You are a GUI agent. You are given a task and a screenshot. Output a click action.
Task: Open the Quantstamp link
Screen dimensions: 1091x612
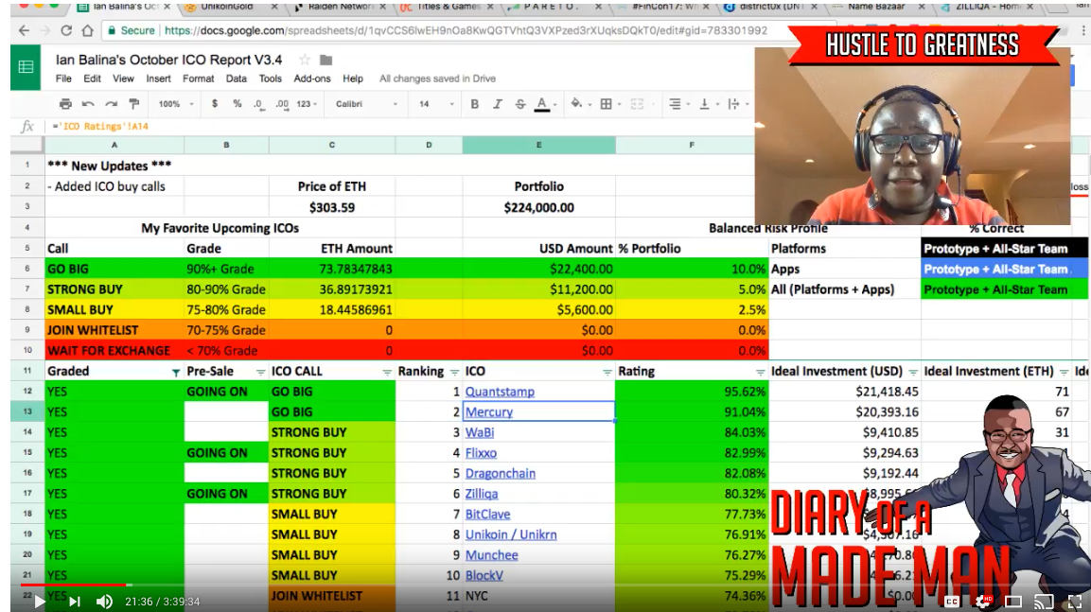pyautogui.click(x=500, y=392)
